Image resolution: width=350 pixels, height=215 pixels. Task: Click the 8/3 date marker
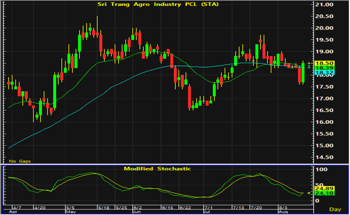point(283,208)
